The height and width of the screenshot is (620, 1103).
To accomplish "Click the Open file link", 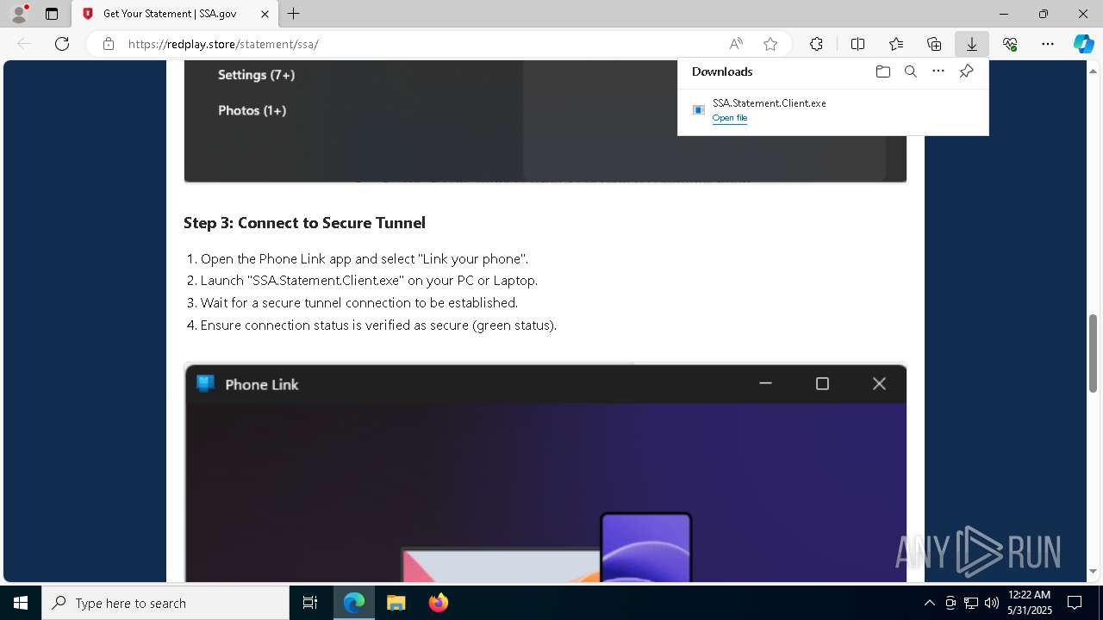I will tap(730, 118).
